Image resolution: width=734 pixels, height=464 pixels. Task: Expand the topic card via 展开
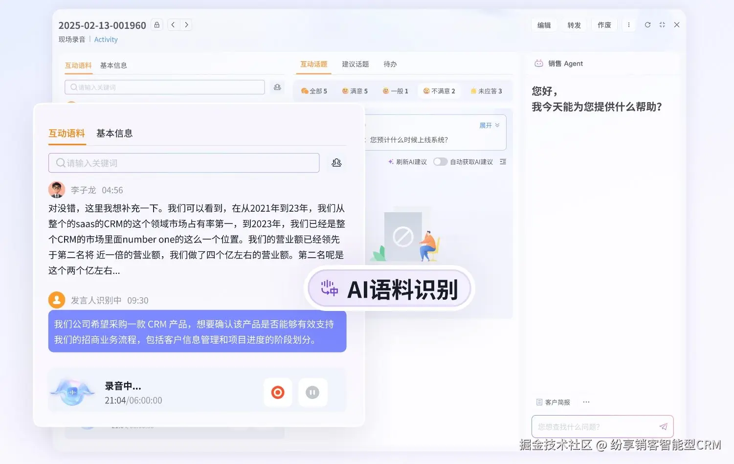click(x=489, y=126)
